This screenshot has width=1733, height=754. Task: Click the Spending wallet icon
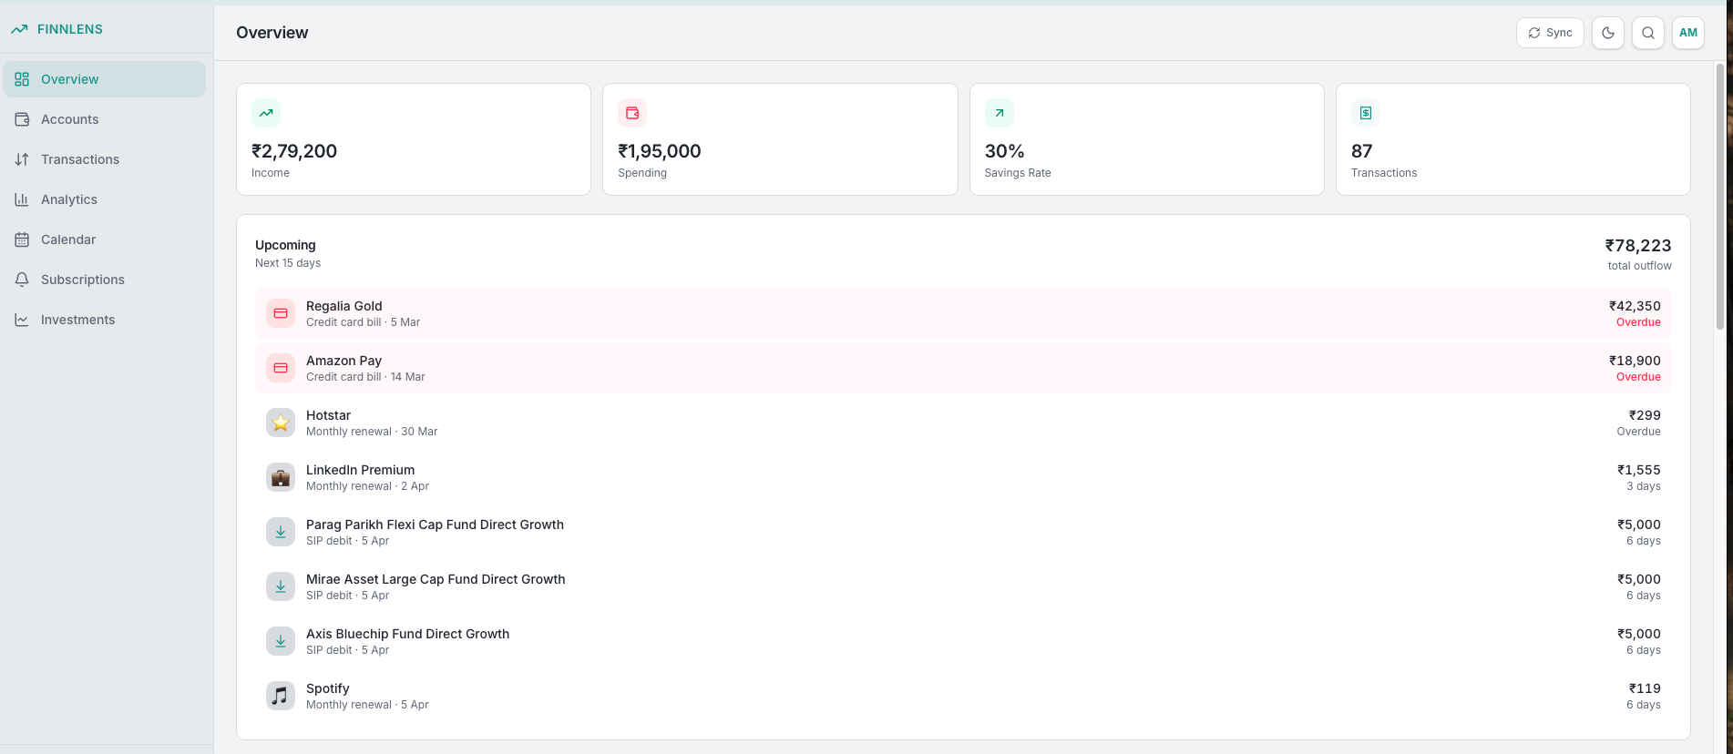[632, 113]
